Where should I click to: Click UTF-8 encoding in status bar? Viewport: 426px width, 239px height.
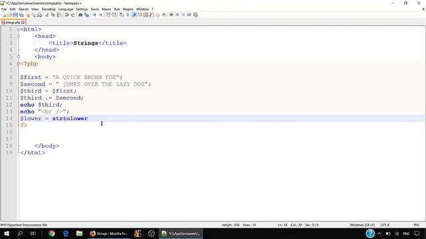(385, 225)
